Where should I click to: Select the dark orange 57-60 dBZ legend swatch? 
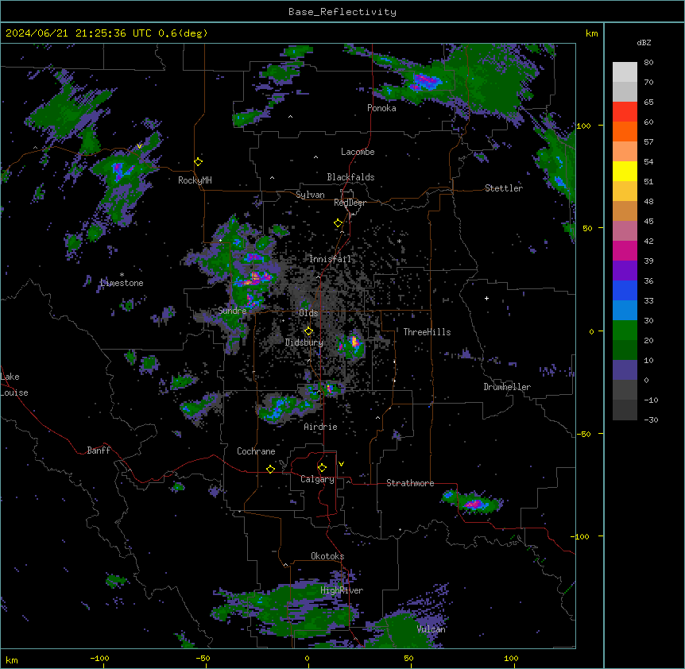pyautogui.click(x=625, y=132)
